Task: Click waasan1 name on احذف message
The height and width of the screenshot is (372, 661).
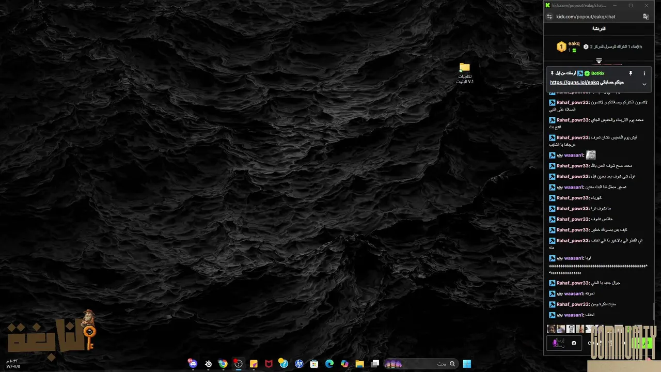Action: [x=574, y=315]
